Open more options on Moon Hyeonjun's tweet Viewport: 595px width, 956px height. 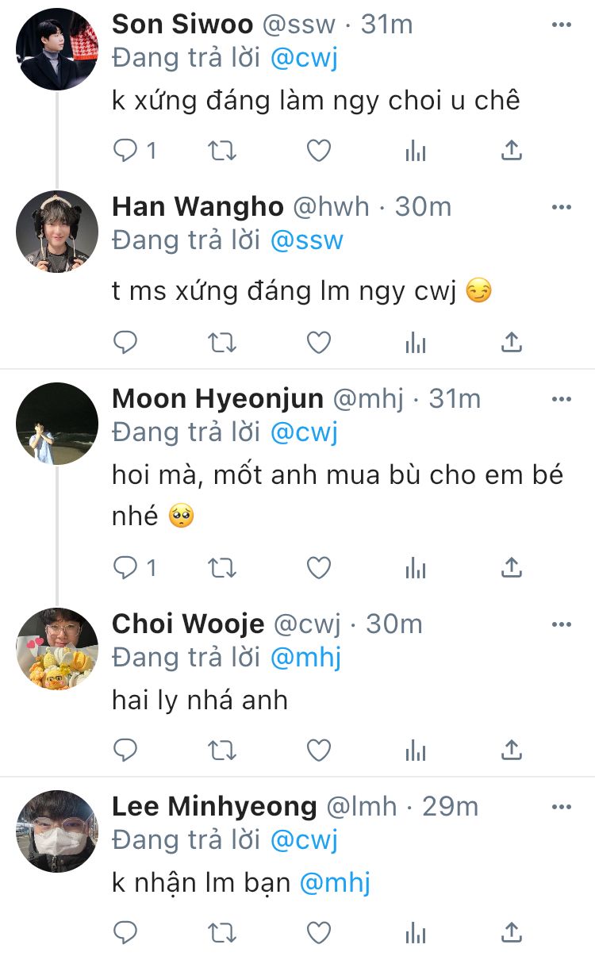562,399
